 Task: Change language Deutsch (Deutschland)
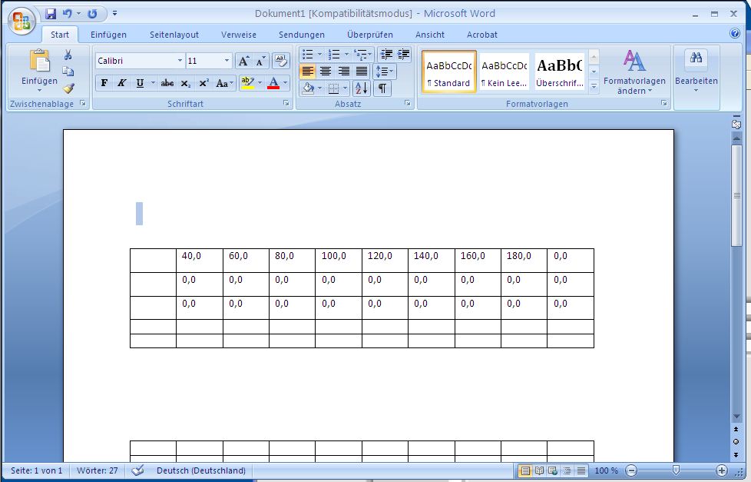pyautogui.click(x=200, y=470)
